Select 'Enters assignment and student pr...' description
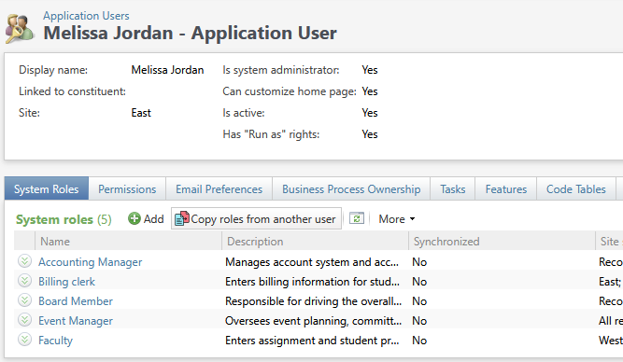This screenshot has height=362, width=623. coord(312,341)
